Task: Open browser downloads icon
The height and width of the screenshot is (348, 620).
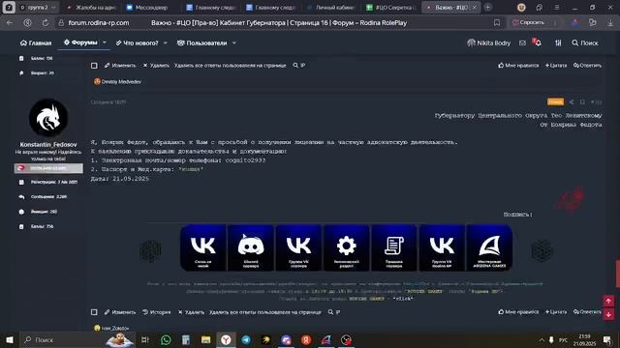Action: (x=610, y=23)
